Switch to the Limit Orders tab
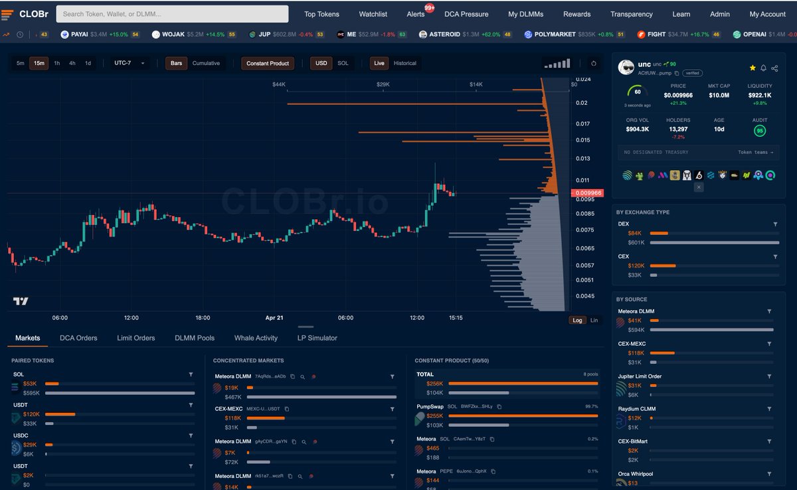The height and width of the screenshot is (490, 797). [x=136, y=338]
